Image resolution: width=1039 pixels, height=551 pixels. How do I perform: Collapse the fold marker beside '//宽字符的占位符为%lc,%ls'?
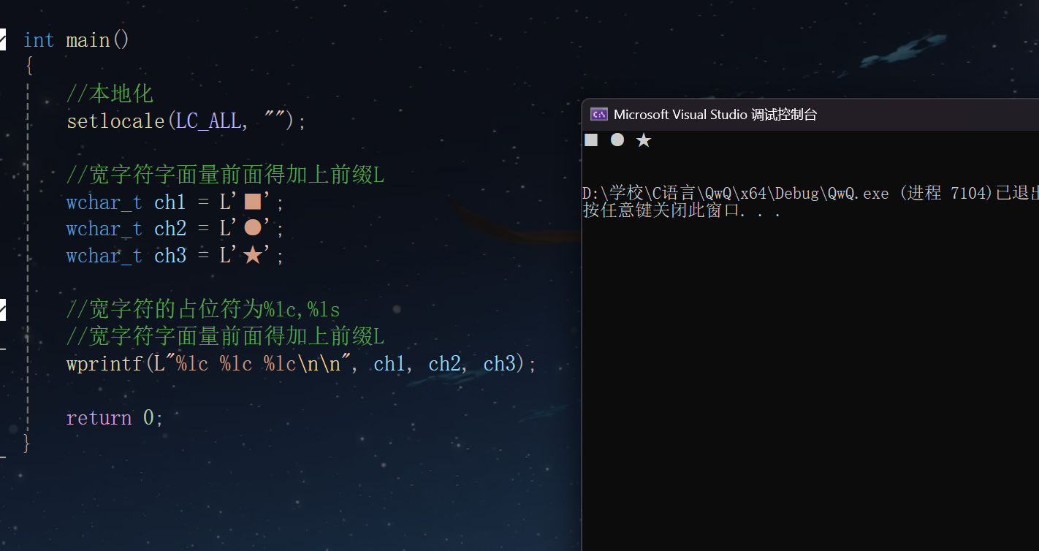click(x=2, y=310)
